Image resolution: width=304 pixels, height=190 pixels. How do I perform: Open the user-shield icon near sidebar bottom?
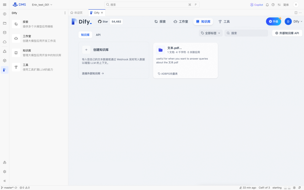pyautogui.click(x=5, y=162)
